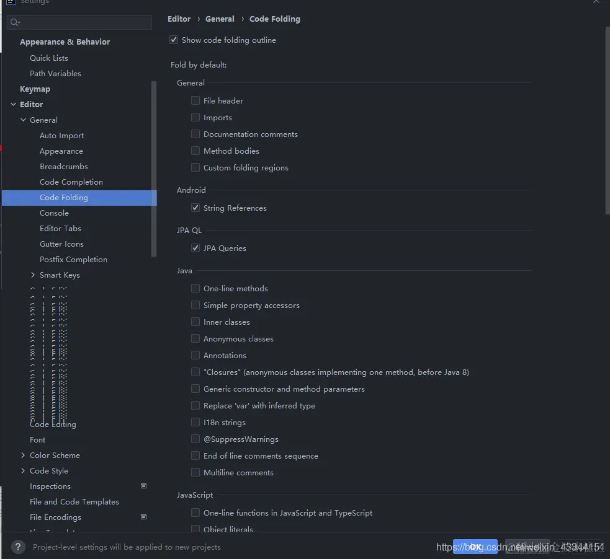Screen dimensions: 610x559
Task: Click the General breadcrumb link
Action: coord(220,19)
